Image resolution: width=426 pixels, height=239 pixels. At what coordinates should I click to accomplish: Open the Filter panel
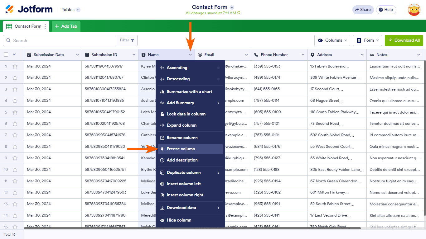(127, 40)
